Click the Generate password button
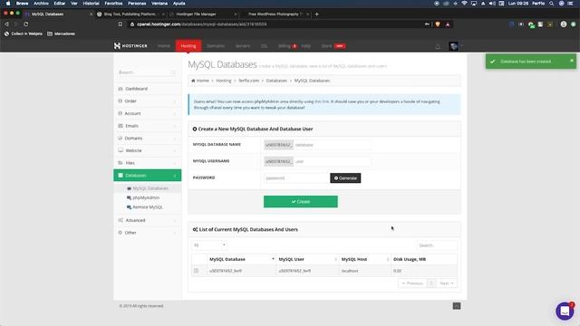Viewport: 580px width, 326px height. 345,178
